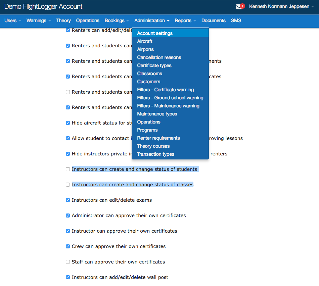The image size is (319, 286).
Task: Open Certificate types menu entry
Action: 170,65
